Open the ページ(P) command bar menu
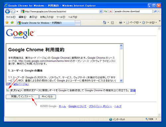The height and width of the screenshot is (127, 166). click(x=133, y=23)
